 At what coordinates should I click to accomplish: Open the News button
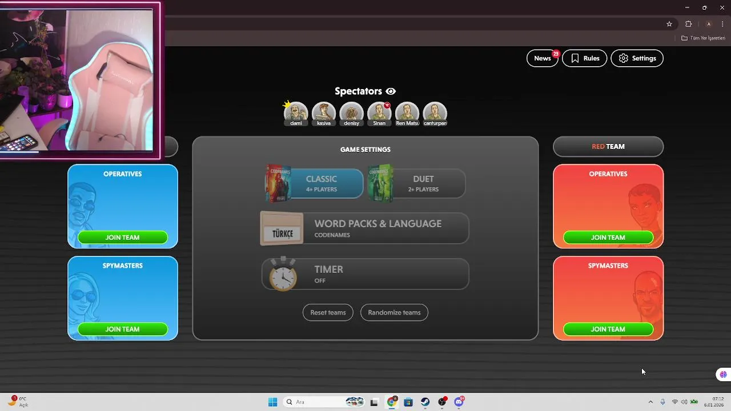point(542,58)
